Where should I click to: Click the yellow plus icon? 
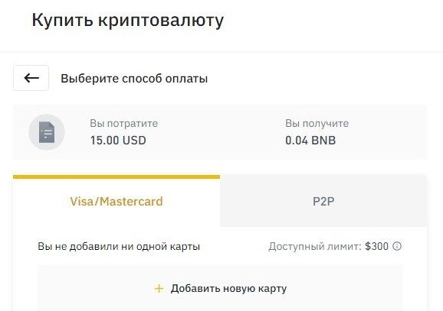tap(159, 289)
